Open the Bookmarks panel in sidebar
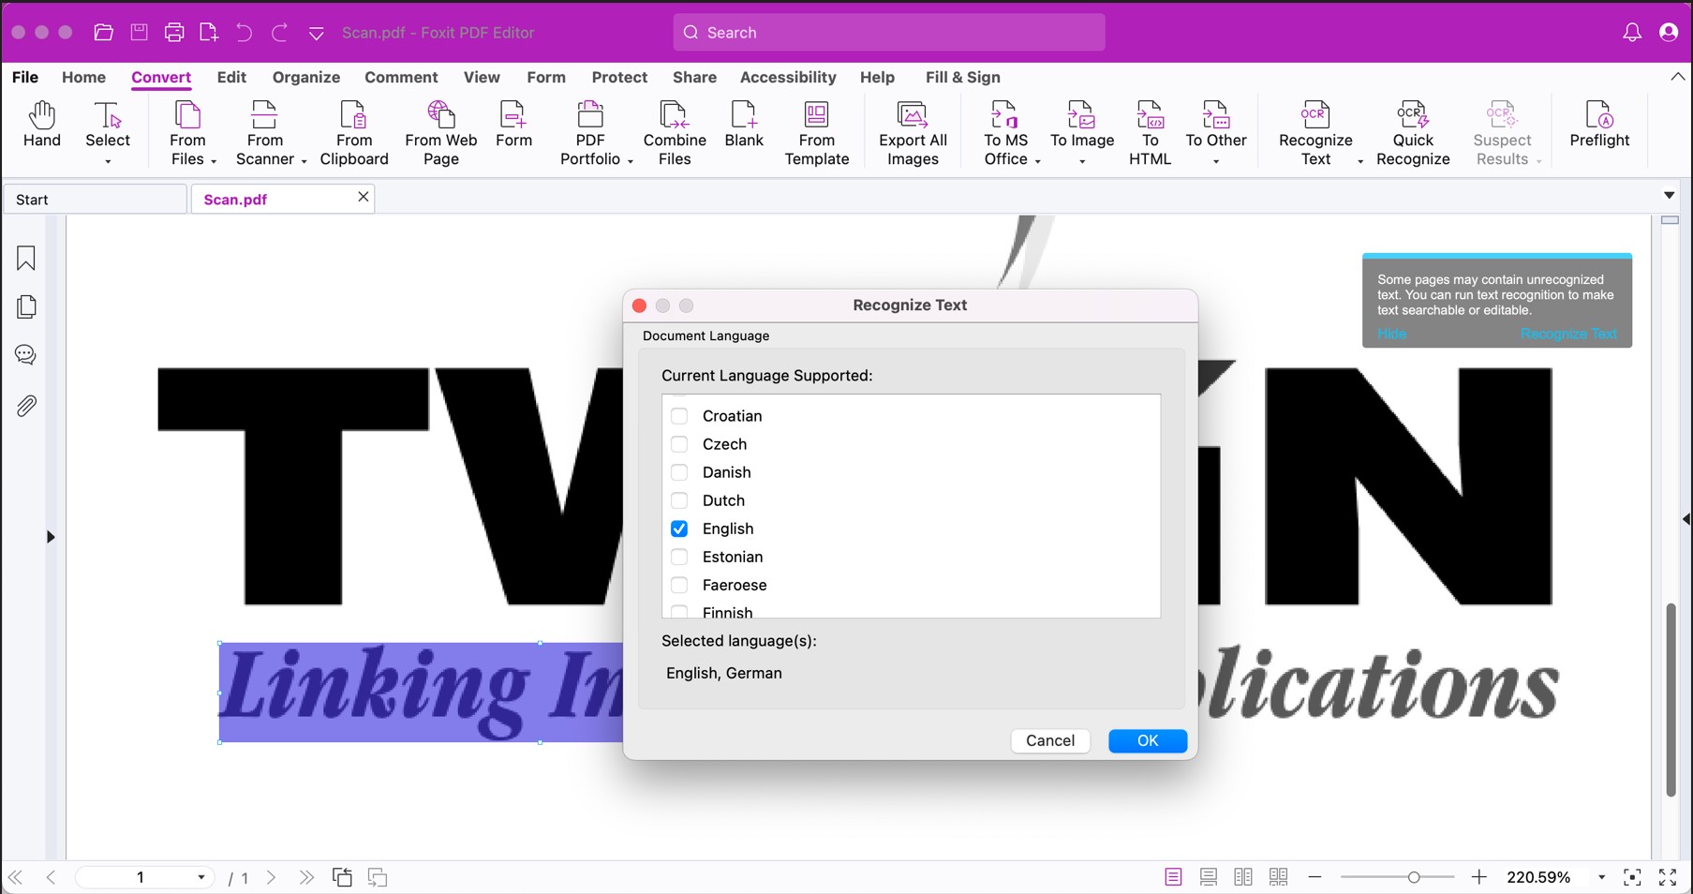Image resolution: width=1693 pixels, height=894 pixels. (26, 259)
